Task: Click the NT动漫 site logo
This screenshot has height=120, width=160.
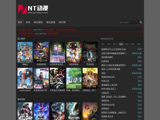Action: 33,9
